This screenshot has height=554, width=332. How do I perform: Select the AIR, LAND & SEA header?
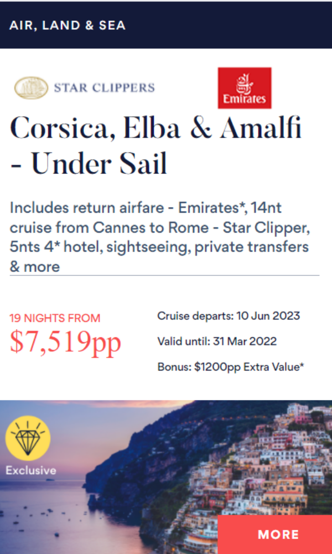[x=68, y=25]
